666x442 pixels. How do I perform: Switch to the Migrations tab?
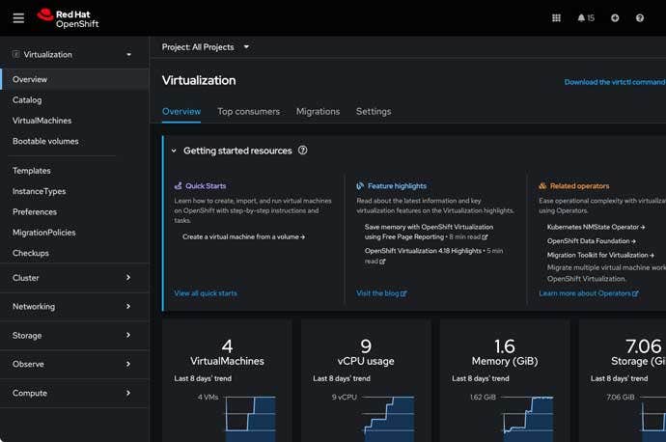pyautogui.click(x=318, y=111)
